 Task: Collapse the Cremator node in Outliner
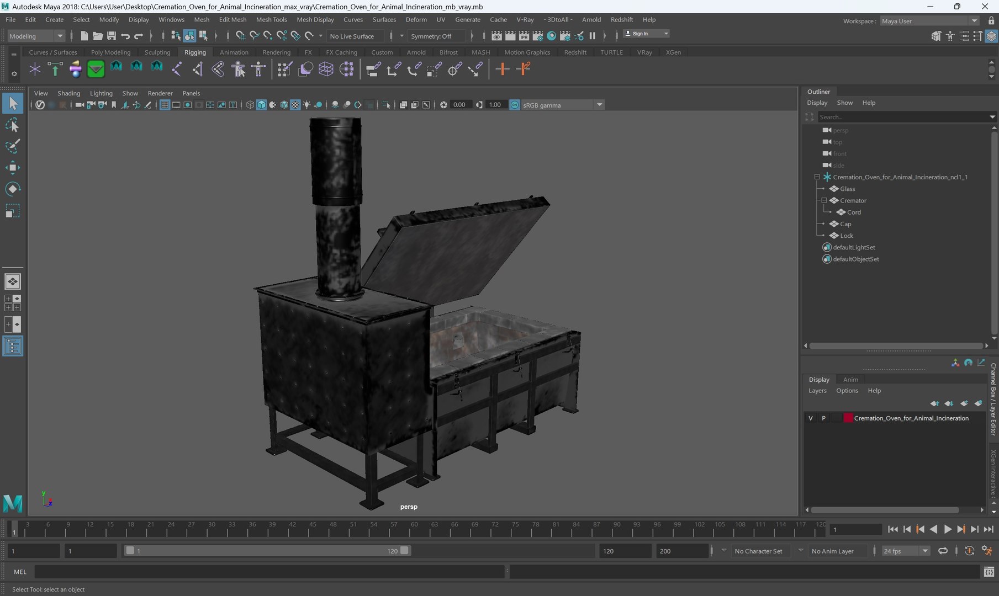point(824,200)
